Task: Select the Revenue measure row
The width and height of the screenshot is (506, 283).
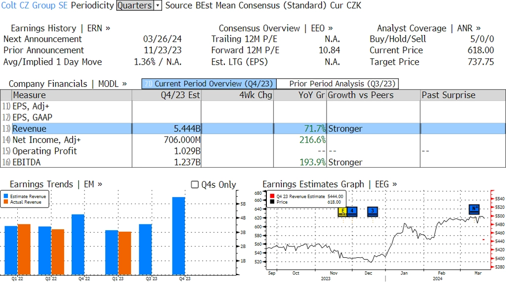Action: pos(253,129)
